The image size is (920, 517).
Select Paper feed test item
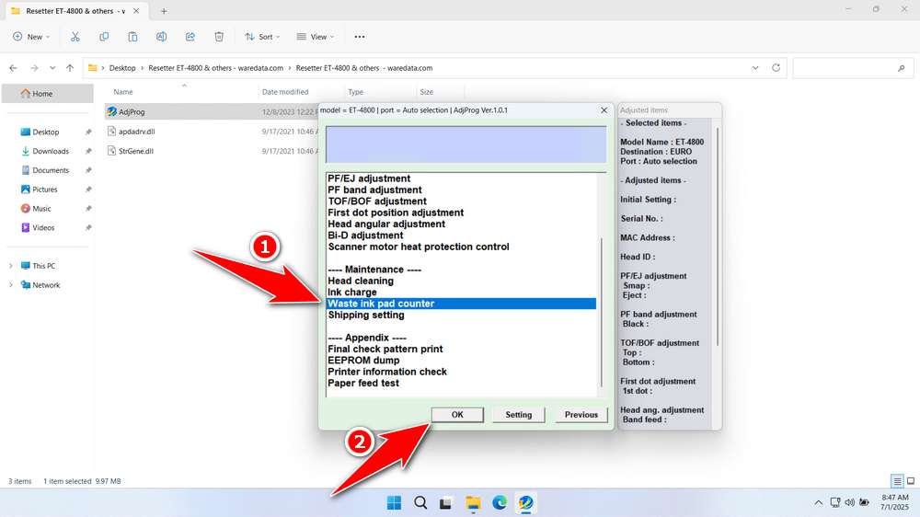(363, 383)
